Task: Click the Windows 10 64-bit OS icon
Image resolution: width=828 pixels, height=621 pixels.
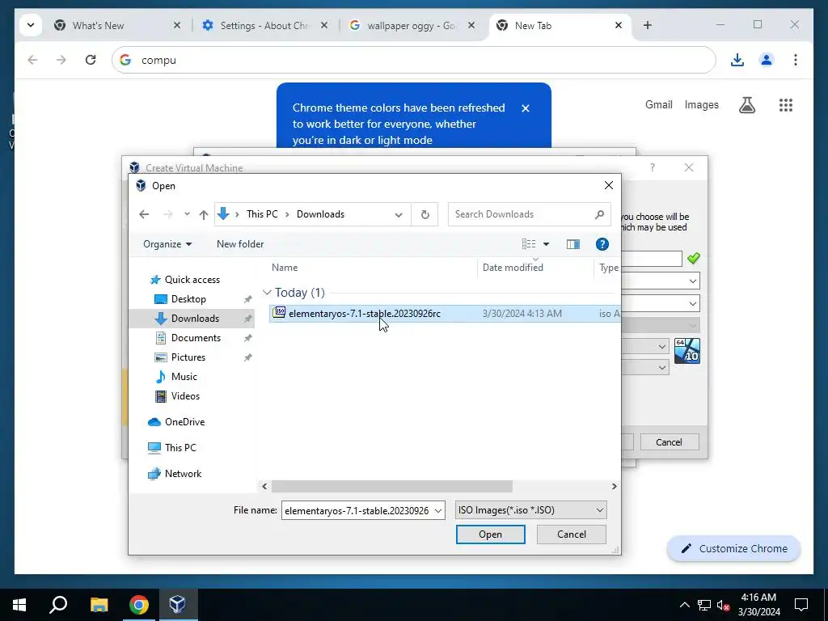Action: (687, 351)
